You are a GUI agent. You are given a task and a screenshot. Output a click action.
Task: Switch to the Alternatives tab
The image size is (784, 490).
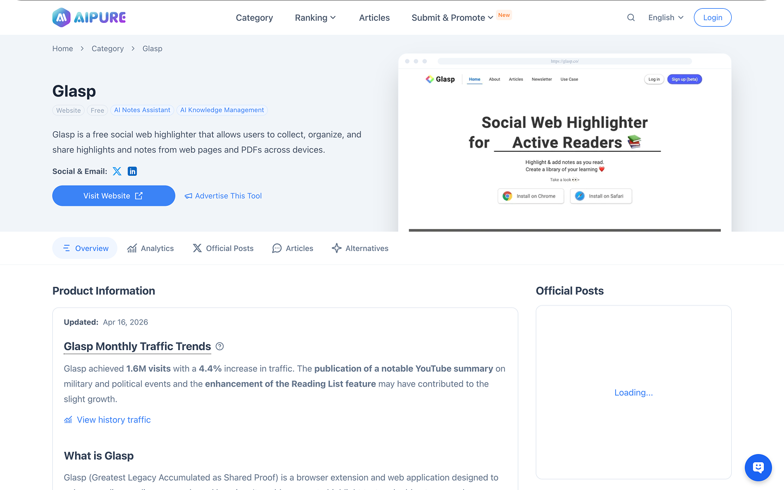coord(360,248)
